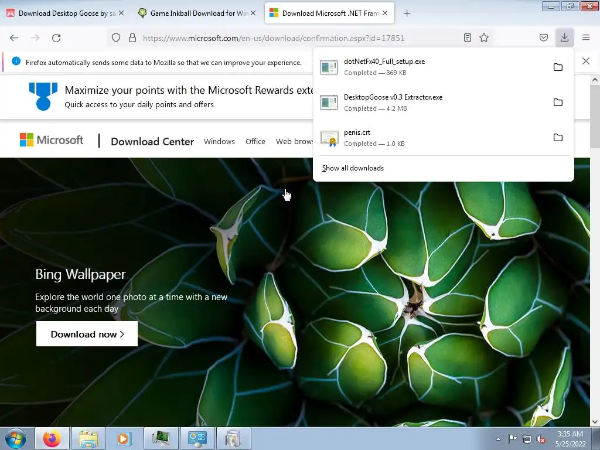Close the Game Inkball tab
Screen dimensions: 600x450
(x=253, y=13)
